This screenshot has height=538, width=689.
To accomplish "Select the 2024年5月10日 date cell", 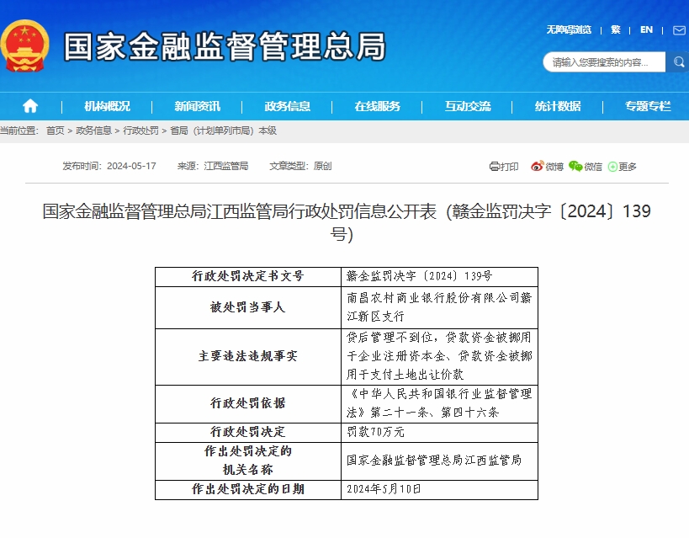I will [x=439, y=490].
